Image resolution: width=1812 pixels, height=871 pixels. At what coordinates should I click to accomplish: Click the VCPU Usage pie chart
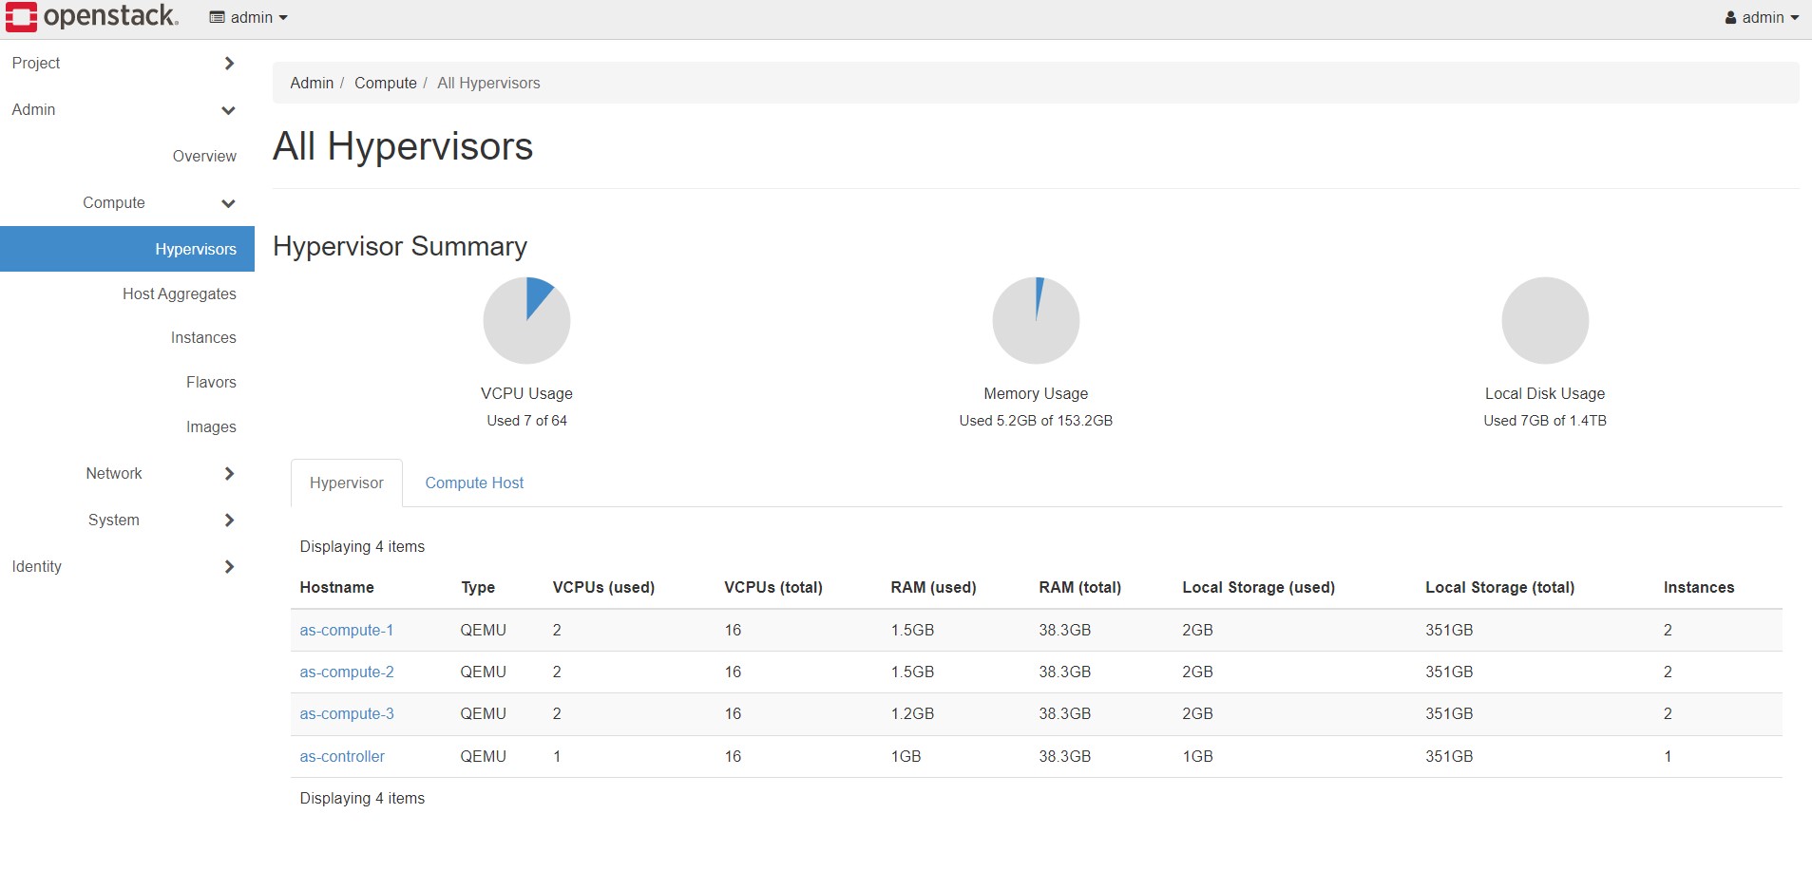(526, 321)
